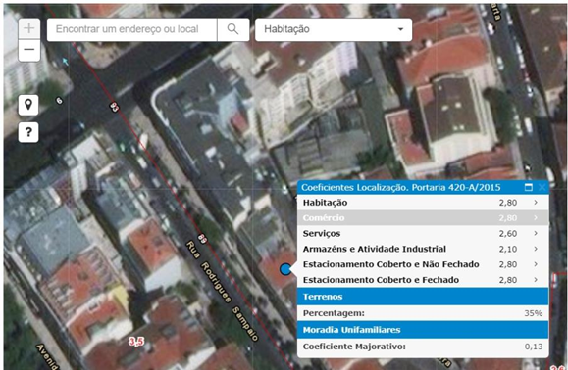Click the 3,5 zone label on map
568x370 pixels.
136,341
